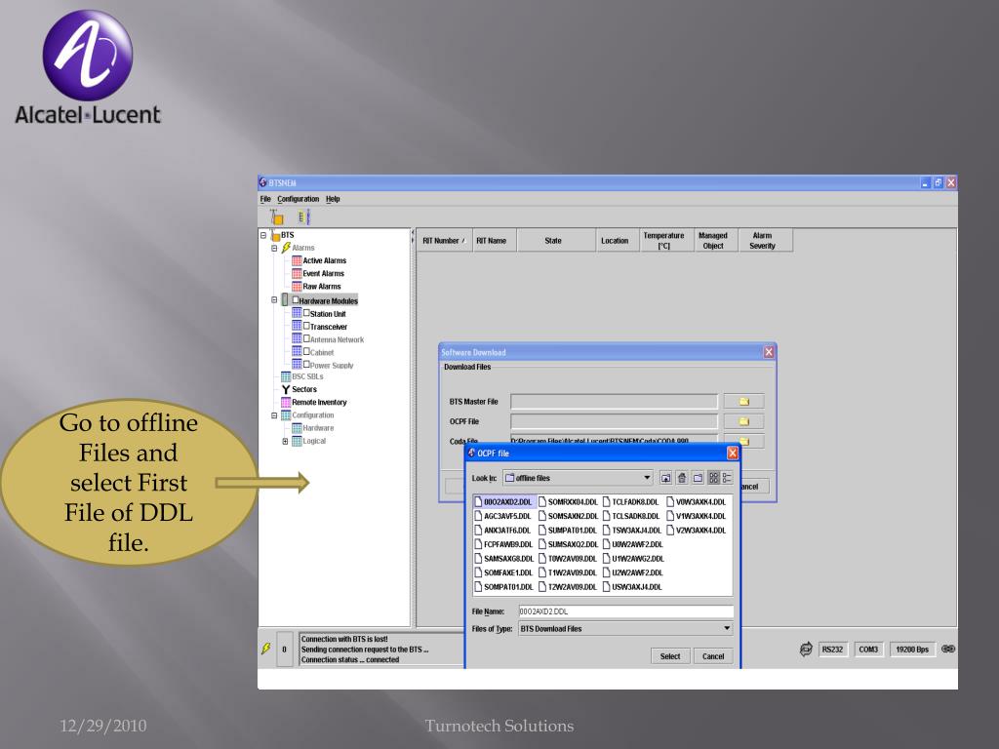Select Active Alarms in the tree
The image size is (999, 749).
(x=324, y=260)
